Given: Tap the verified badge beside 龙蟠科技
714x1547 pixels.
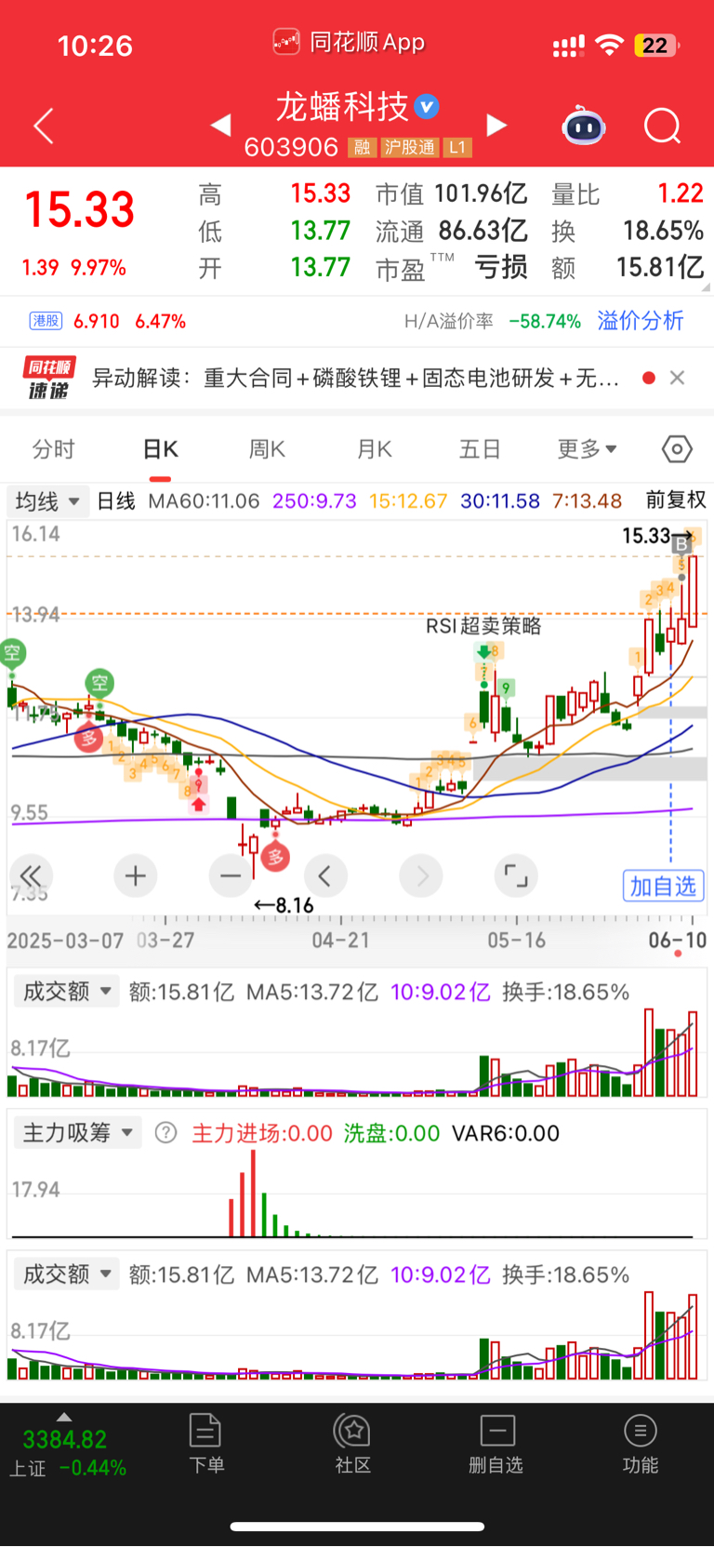Looking at the screenshot, I should (x=427, y=107).
